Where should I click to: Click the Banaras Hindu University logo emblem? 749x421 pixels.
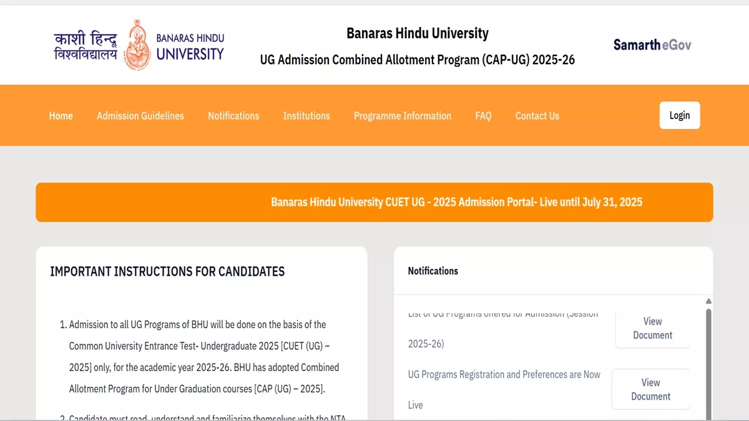point(137,44)
